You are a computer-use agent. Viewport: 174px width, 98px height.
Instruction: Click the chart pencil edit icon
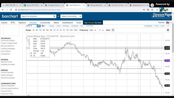(x=168, y=26)
